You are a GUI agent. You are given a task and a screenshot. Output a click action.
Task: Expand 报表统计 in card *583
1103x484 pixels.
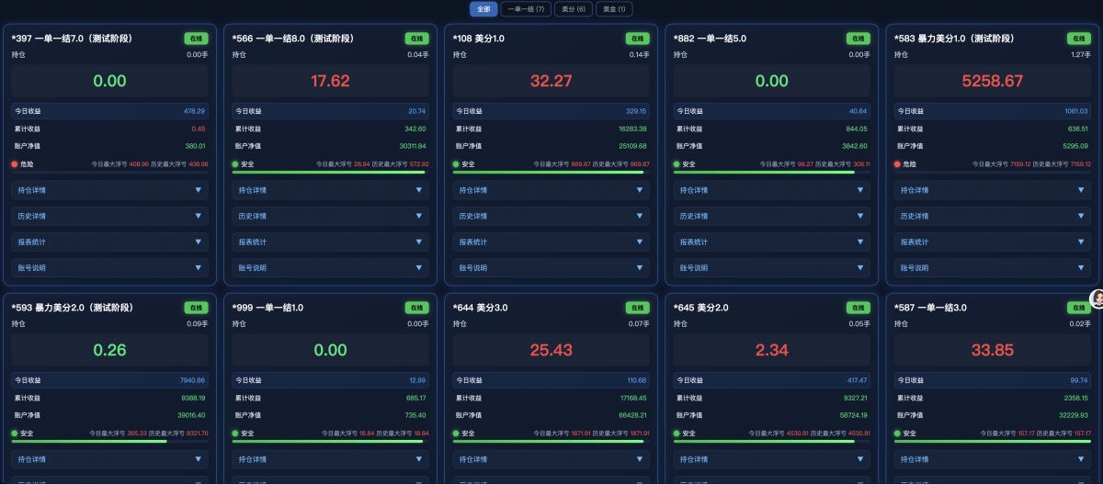tap(992, 242)
